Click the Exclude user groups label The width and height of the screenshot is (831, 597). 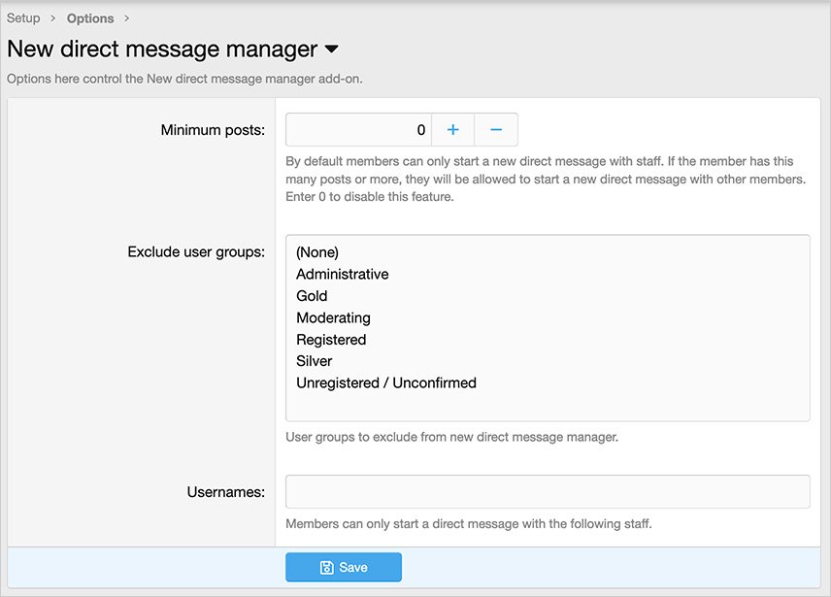(x=196, y=252)
